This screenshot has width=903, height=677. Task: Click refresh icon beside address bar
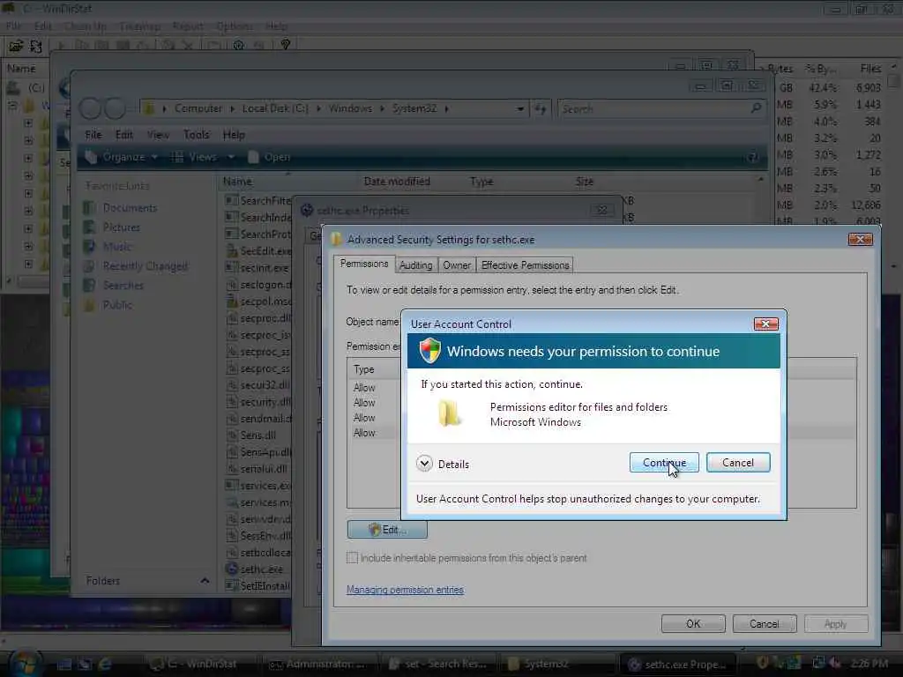[541, 108]
